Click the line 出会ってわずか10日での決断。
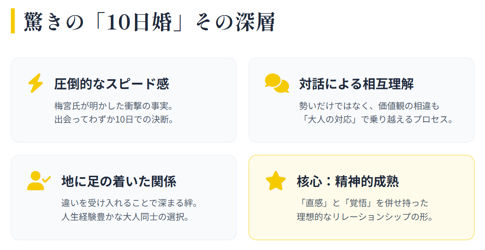This screenshot has height=250, width=485. (114, 120)
